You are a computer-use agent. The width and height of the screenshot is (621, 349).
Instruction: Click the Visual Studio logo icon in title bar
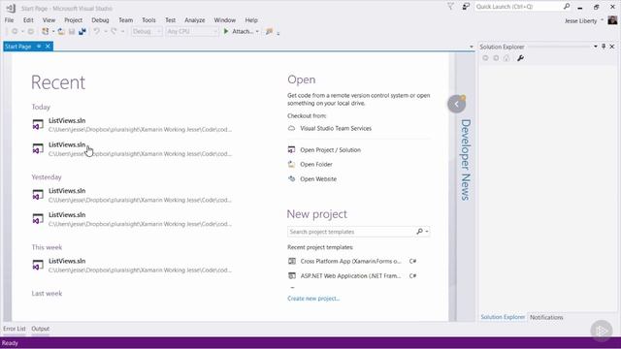pyautogui.click(x=11, y=8)
